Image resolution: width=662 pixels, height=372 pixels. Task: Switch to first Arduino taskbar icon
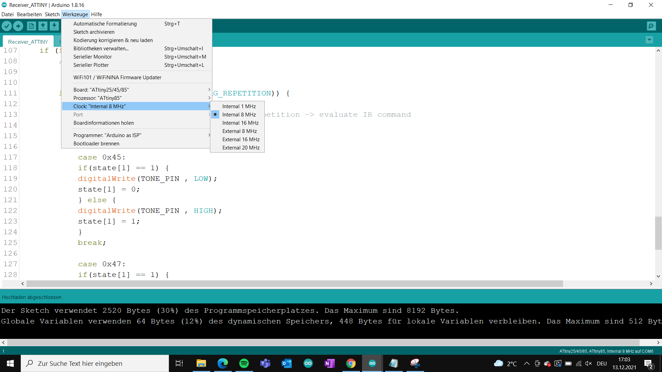click(308, 363)
